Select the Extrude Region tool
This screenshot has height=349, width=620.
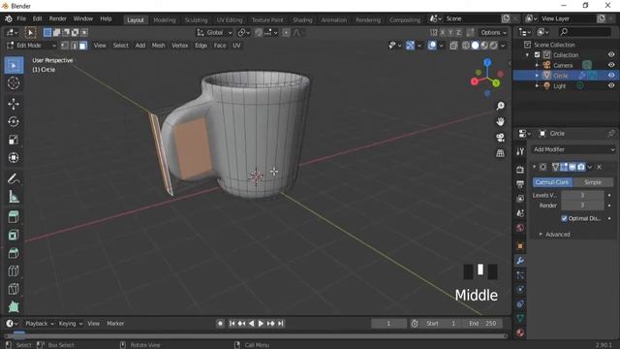[14, 217]
